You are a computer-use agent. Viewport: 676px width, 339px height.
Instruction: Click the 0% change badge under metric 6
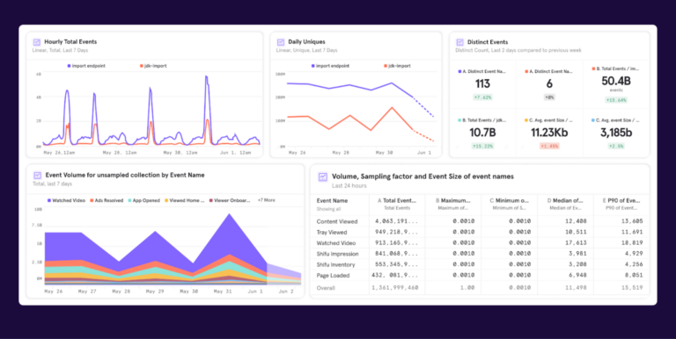pyautogui.click(x=549, y=97)
